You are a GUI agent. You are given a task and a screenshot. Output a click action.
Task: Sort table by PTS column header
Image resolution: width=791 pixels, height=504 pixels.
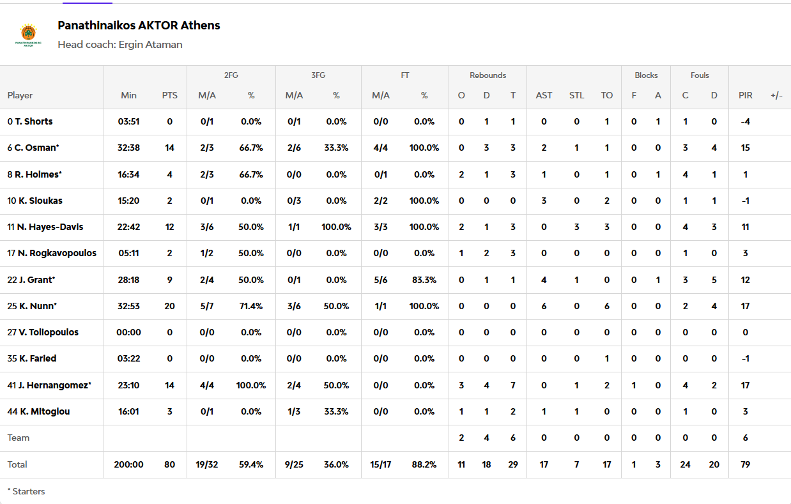tap(169, 95)
